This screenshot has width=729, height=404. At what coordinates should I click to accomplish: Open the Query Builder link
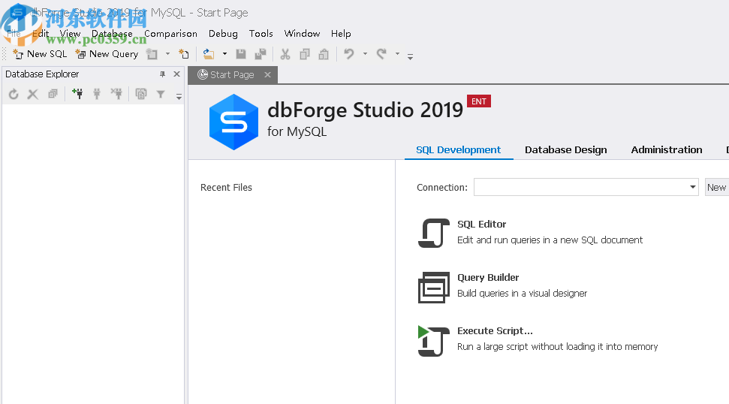click(x=488, y=278)
